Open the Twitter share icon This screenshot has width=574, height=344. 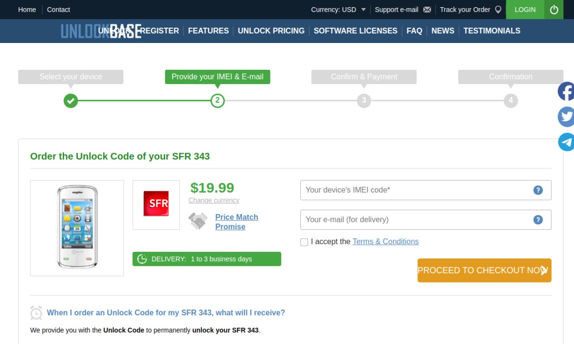click(x=566, y=117)
